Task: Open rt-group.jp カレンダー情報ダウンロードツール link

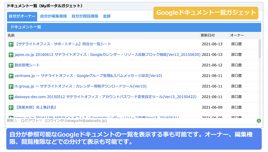Action: pos(80,86)
